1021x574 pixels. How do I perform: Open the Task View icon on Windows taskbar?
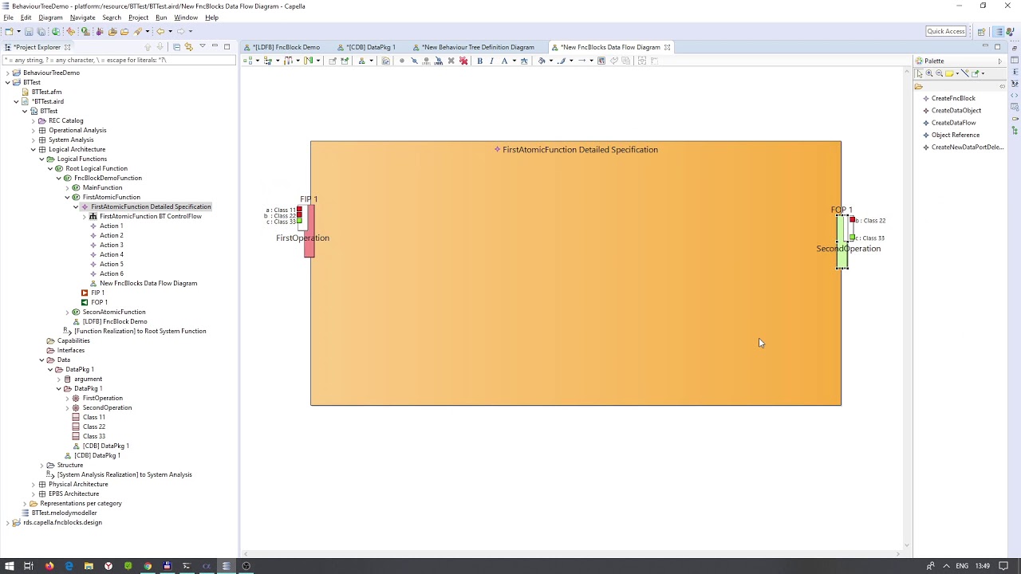pos(28,566)
